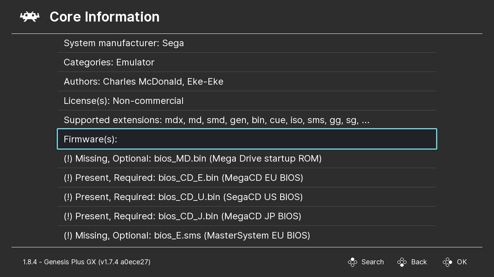The image size is (494, 277).
Task: Confirm with the OK footer label
Action: click(x=462, y=262)
